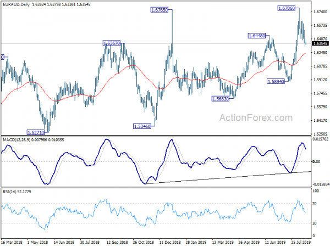Click the 30 Jul 2018 date label
This screenshot has width=330, height=247.
[90, 242]
